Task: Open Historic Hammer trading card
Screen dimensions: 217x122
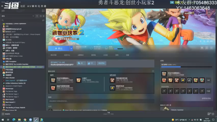Action: tap(187, 109)
